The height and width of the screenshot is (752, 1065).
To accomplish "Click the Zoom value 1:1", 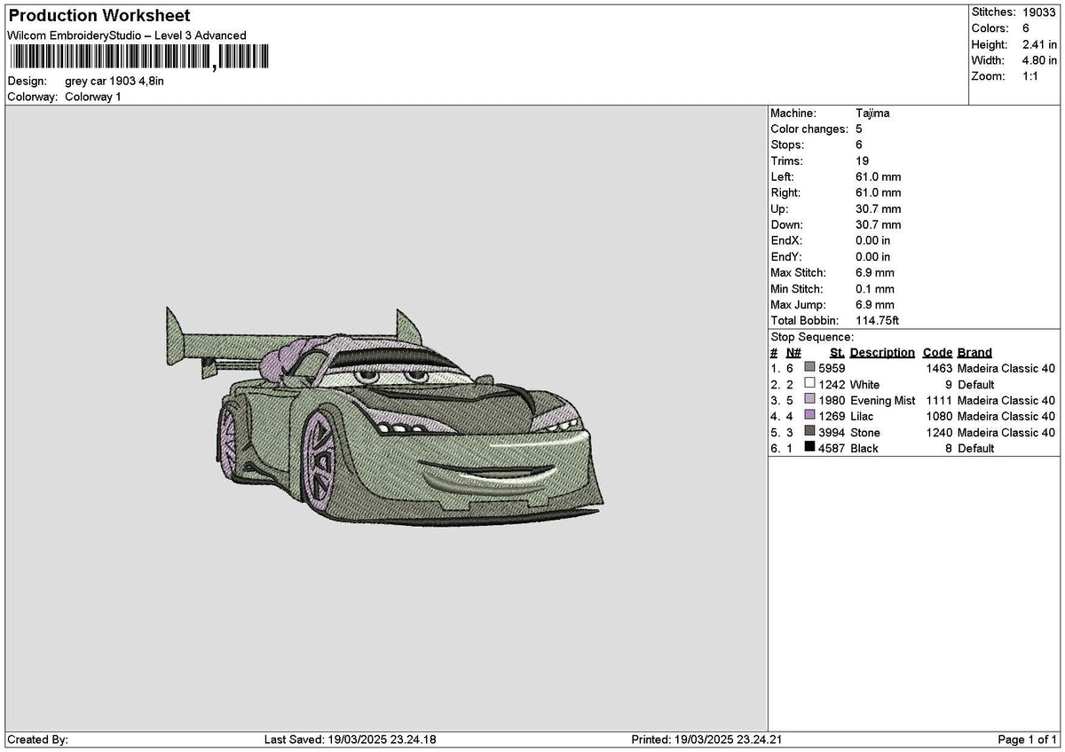I will 1032,76.
